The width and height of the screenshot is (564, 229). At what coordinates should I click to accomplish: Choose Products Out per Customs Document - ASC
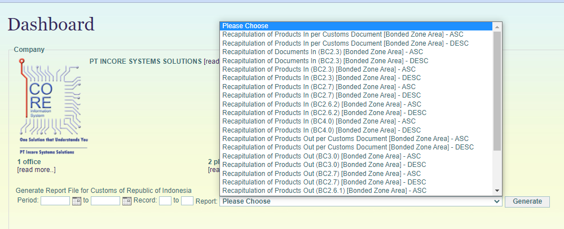(x=356, y=139)
